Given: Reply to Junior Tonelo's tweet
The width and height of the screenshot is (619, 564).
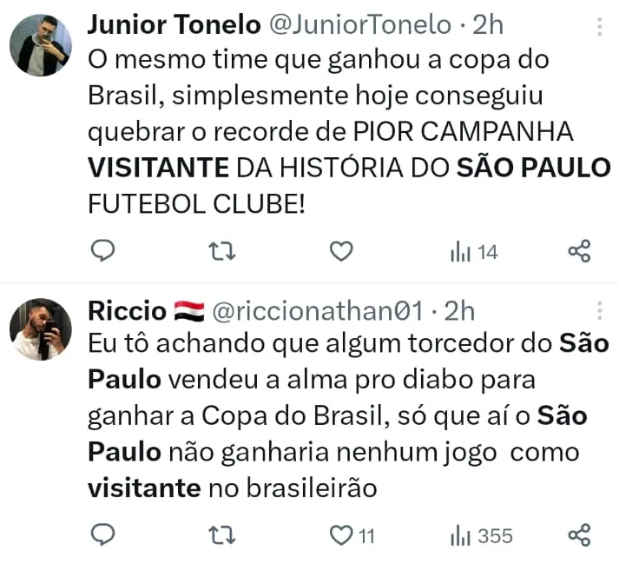Looking at the screenshot, I should (103, 251).
